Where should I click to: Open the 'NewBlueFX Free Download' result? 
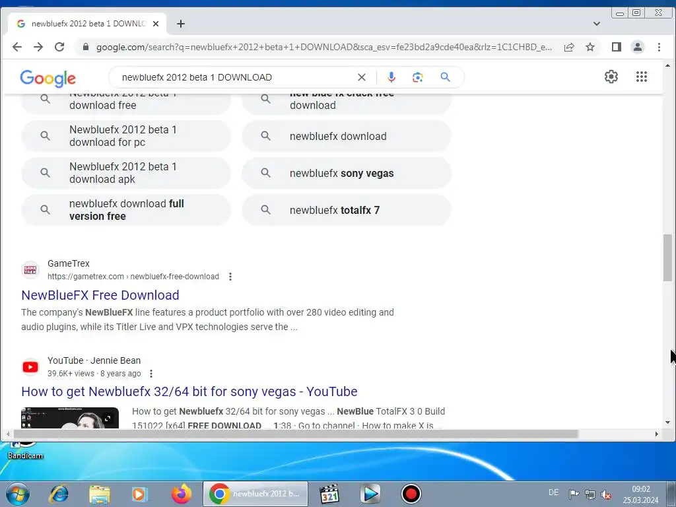pos(100,295)
